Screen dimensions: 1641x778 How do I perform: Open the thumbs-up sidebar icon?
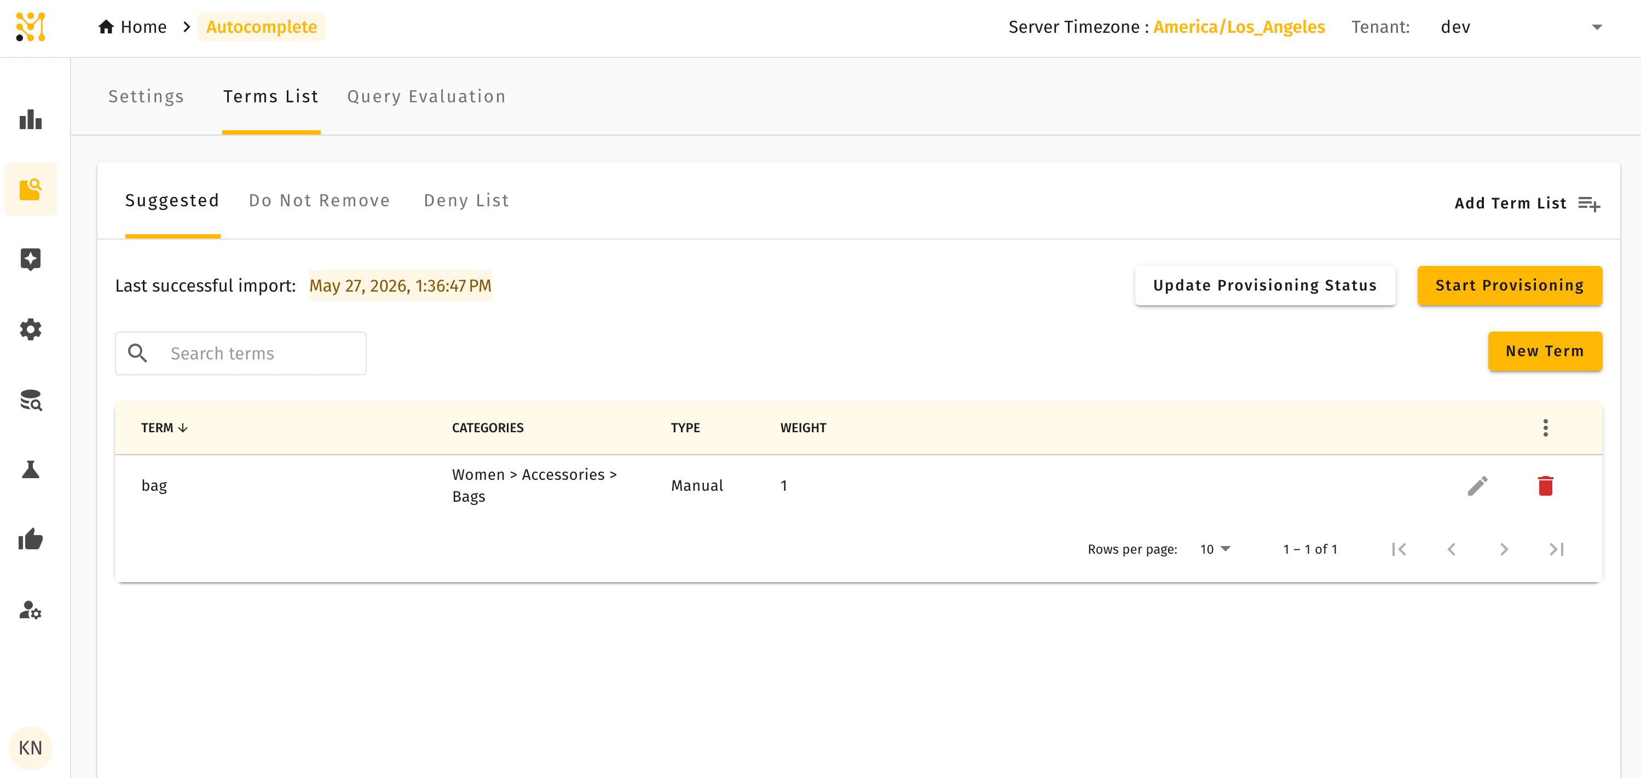[31, 539]
